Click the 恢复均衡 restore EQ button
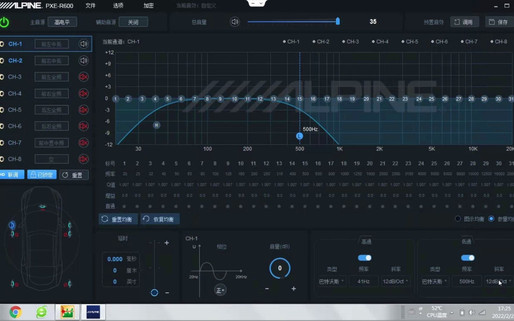 click(160, 219)
